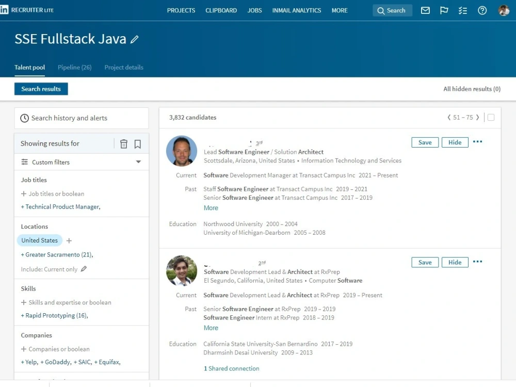Open INMAIL ANALYTICS in the top navigation
The height and width of the screenshot is (387, 516).
[297, 10]
